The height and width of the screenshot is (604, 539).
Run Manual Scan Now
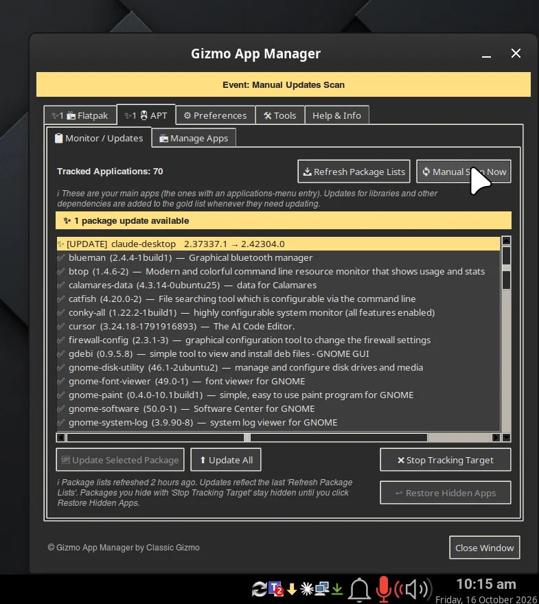[463, 172]
